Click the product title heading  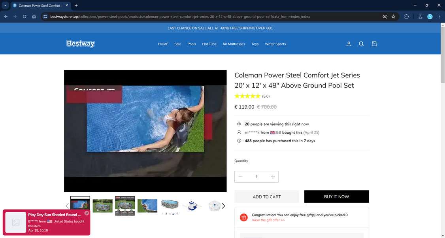tap(297, 80)
